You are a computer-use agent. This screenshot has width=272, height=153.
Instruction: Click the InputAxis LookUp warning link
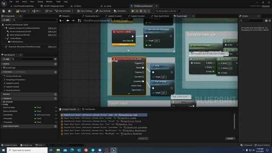128,118
